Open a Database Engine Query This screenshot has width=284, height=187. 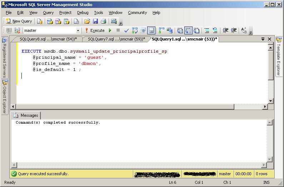(40, 21)
